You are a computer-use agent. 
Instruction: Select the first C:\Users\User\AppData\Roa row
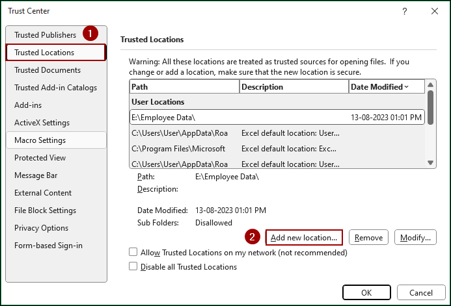277,133
